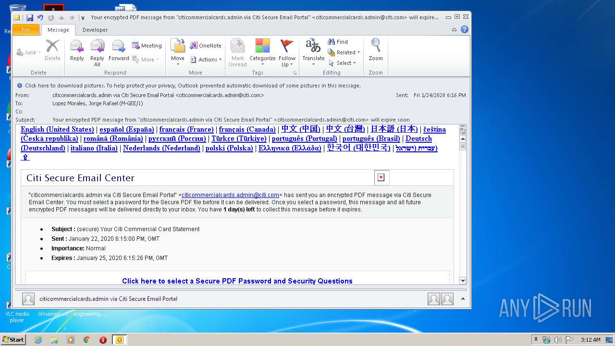Open Chrome from the taskbar
Screen dimensions: 615x346
click(87, 340)
